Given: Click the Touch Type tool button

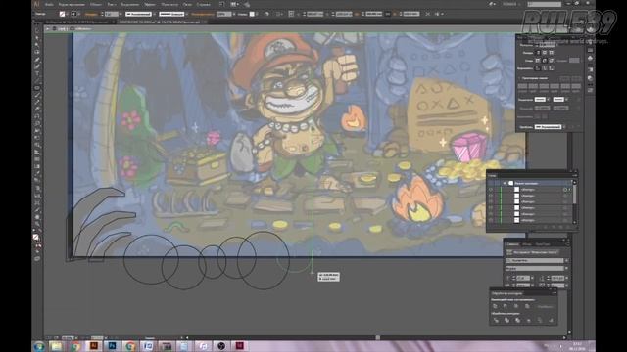Looking at the screenshot, I should click(534, 252).
